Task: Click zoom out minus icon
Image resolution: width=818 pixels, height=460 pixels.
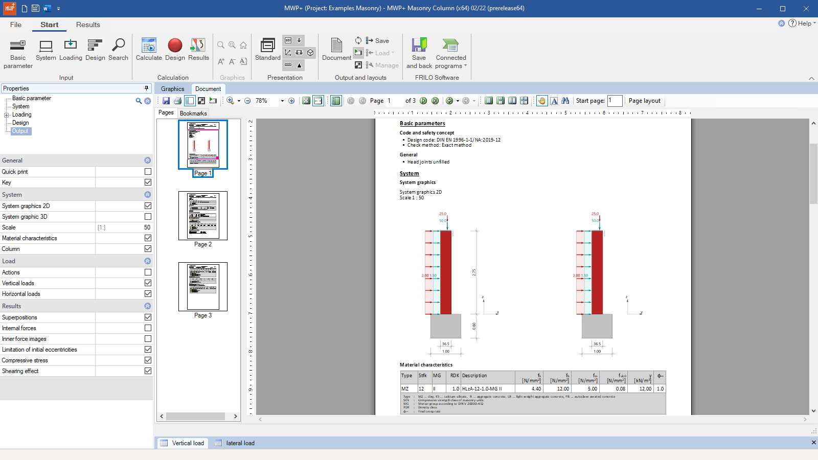Action: click(247, 101)
